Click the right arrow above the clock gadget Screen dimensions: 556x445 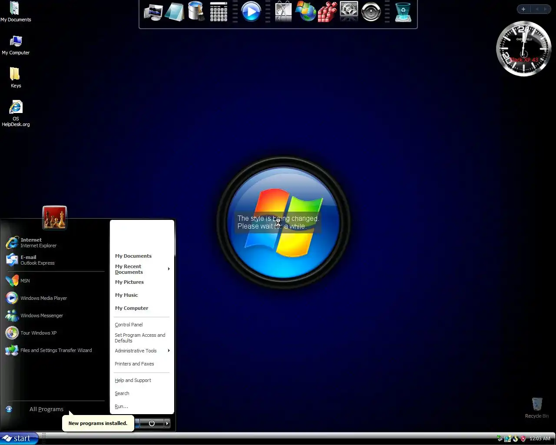tap(546, 9)
